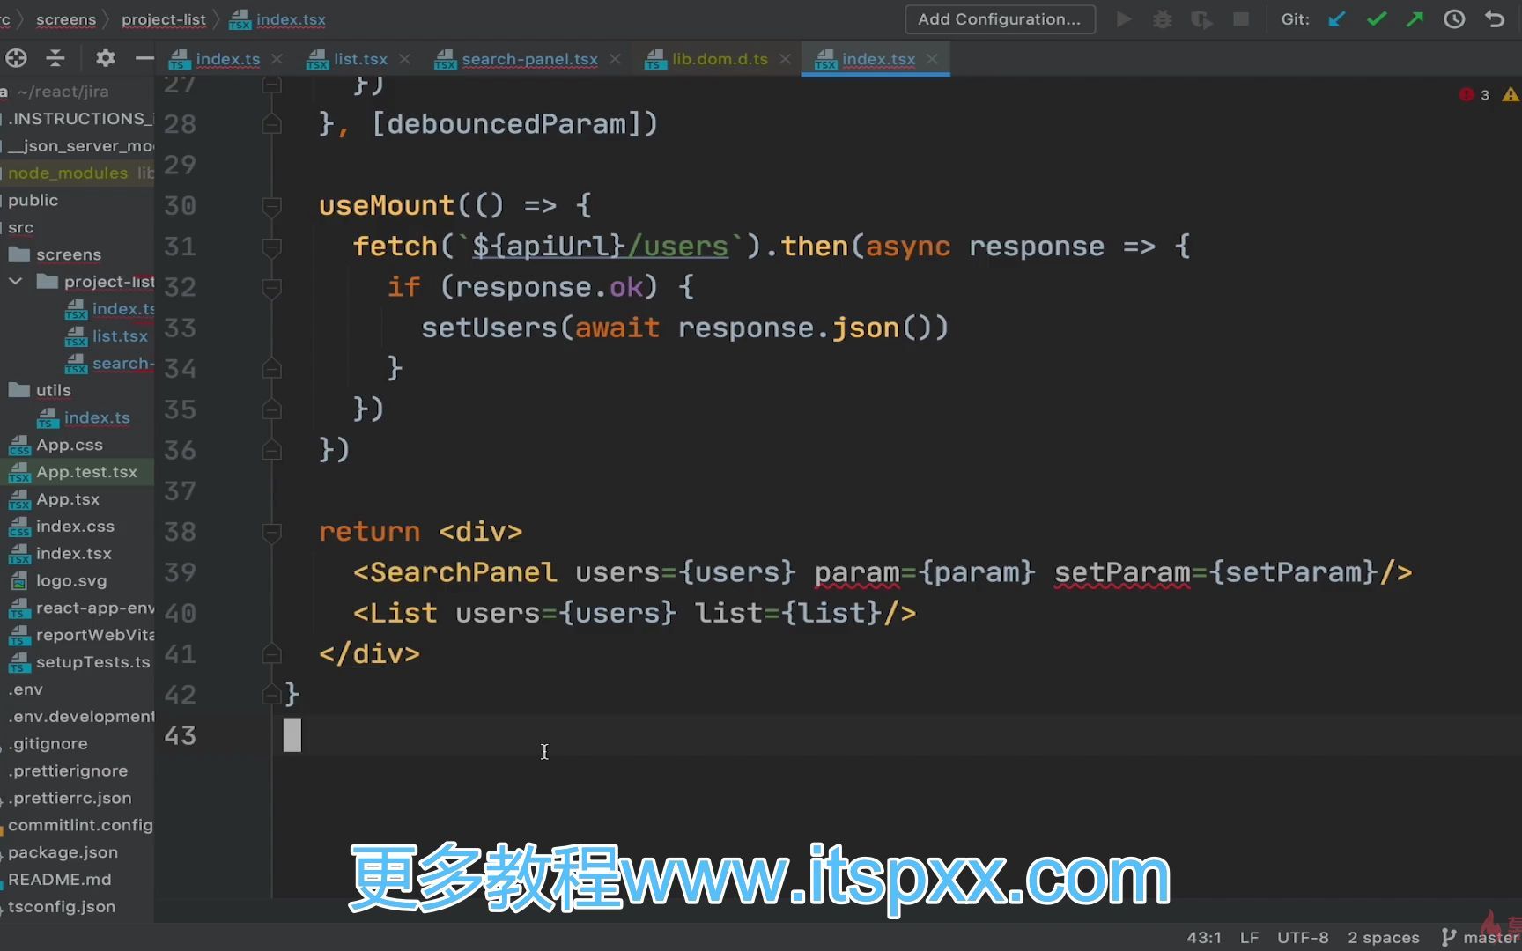
Task: Open index.css in project tree
Action: point(75,527)
